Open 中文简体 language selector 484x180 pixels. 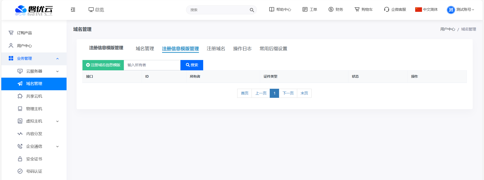click(427, 10)
